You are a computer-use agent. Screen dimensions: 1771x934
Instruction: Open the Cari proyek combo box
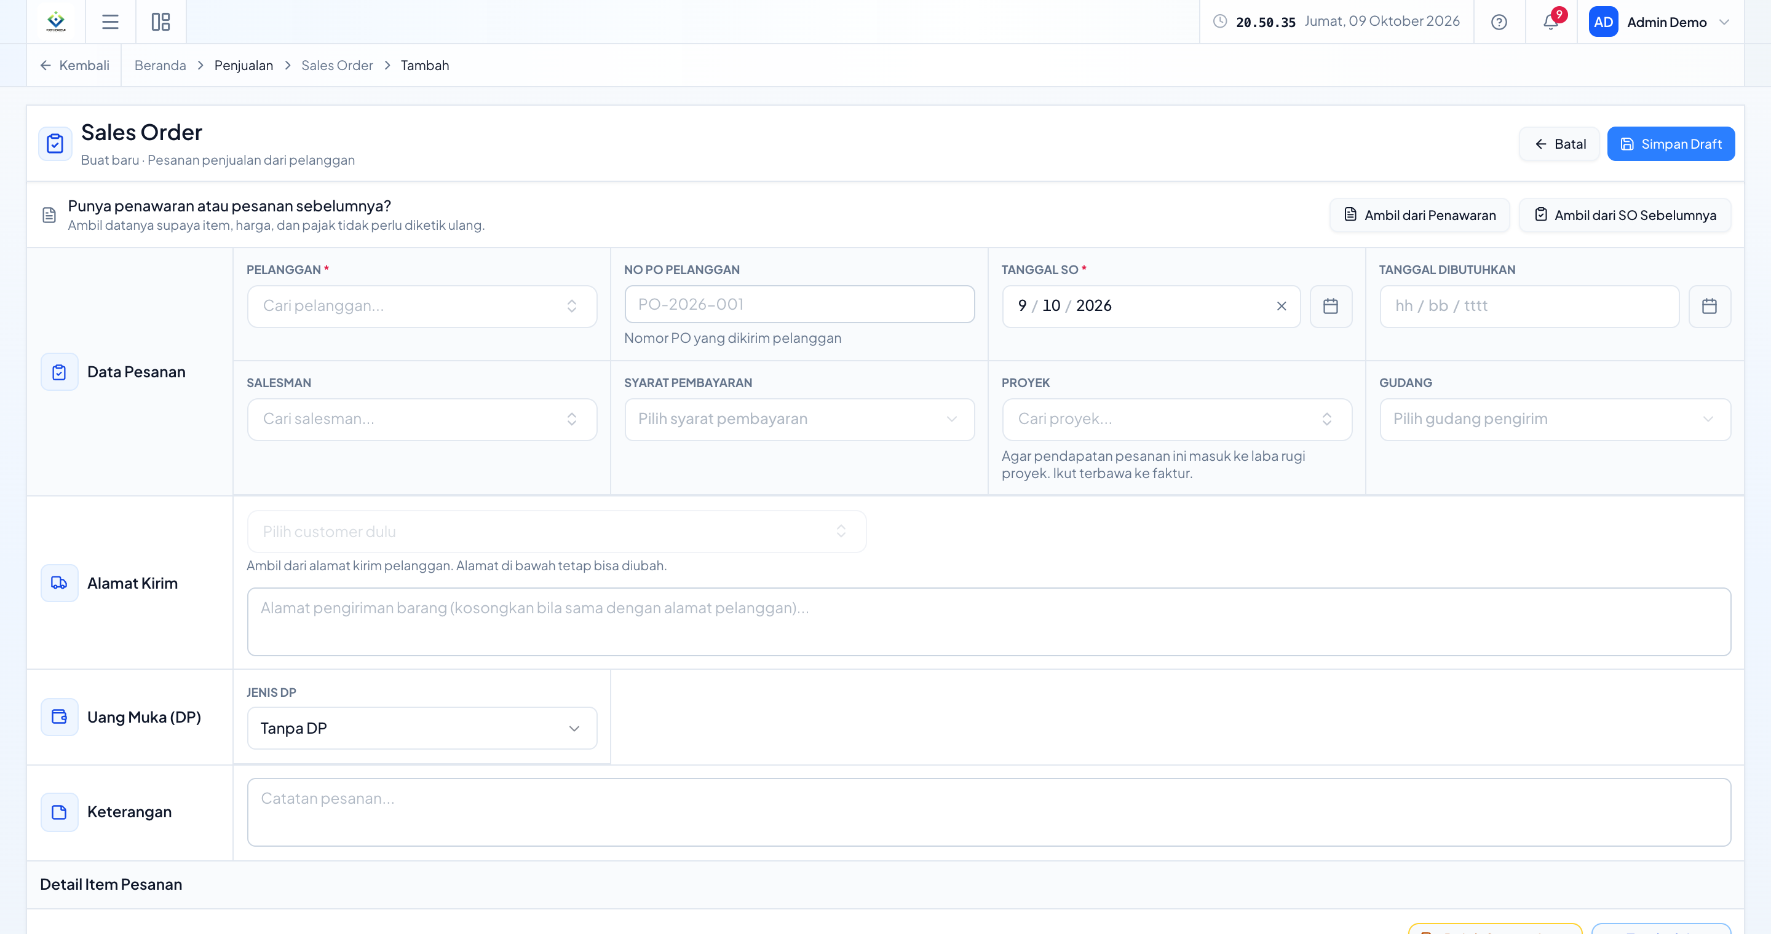(1176, 420)
